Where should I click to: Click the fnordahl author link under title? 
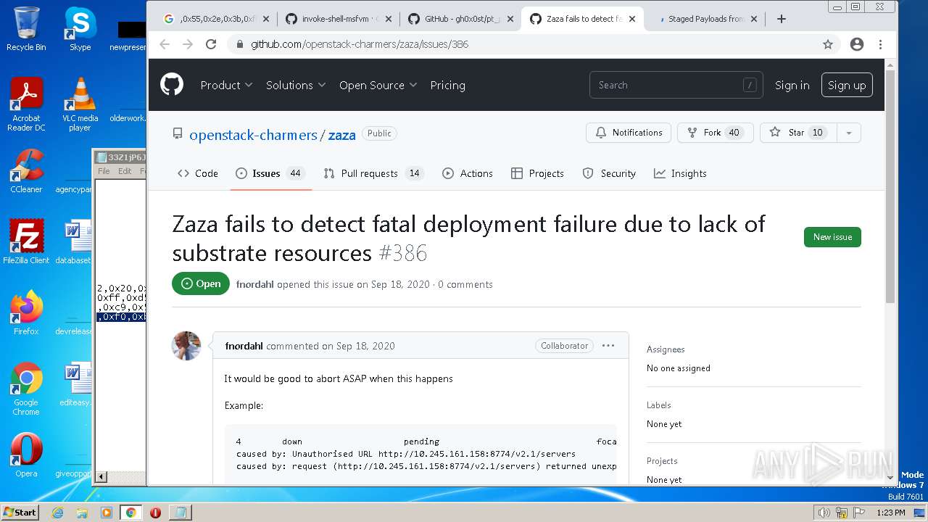tap(254, 284)
